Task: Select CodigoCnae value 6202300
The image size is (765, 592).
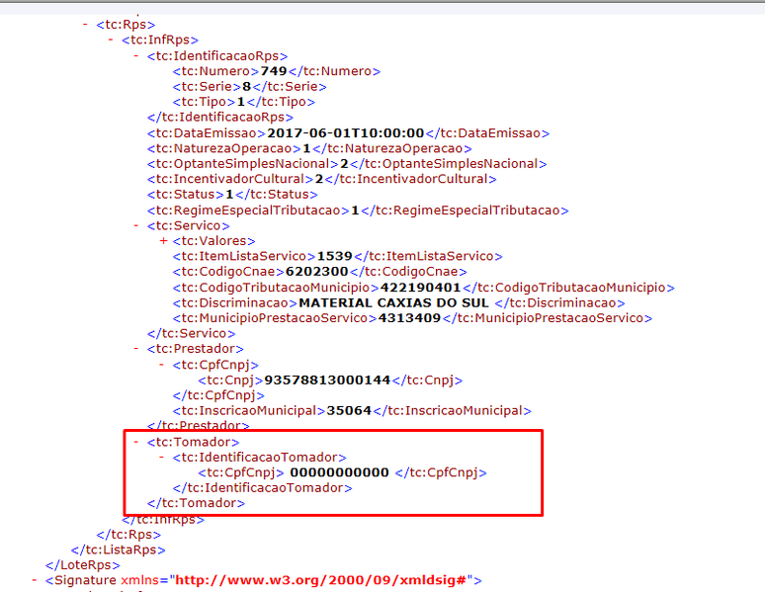Action: pos(316,272)
